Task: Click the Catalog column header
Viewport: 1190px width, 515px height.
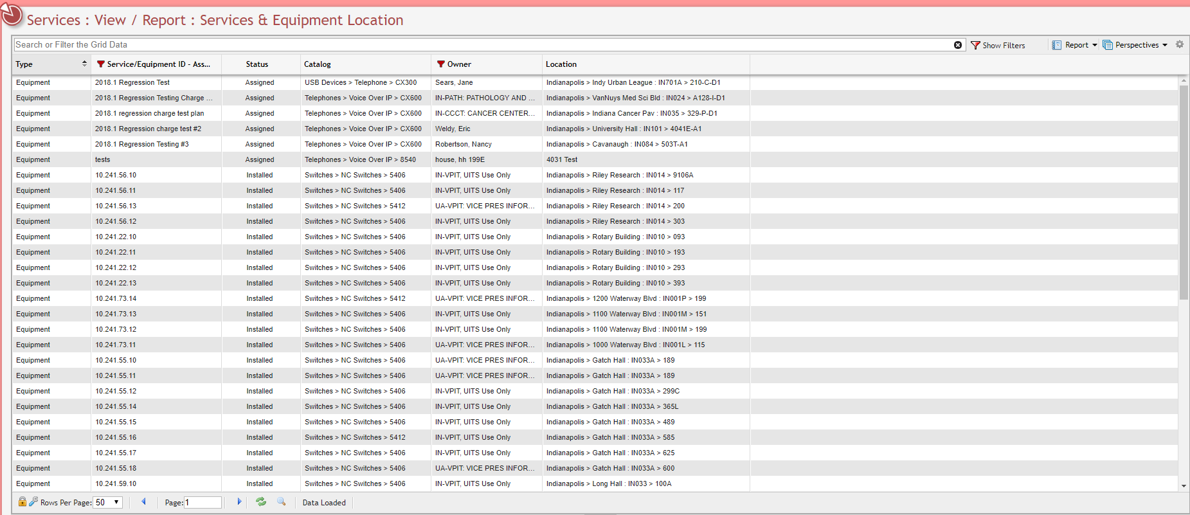Action: click(x=318, y=64)
